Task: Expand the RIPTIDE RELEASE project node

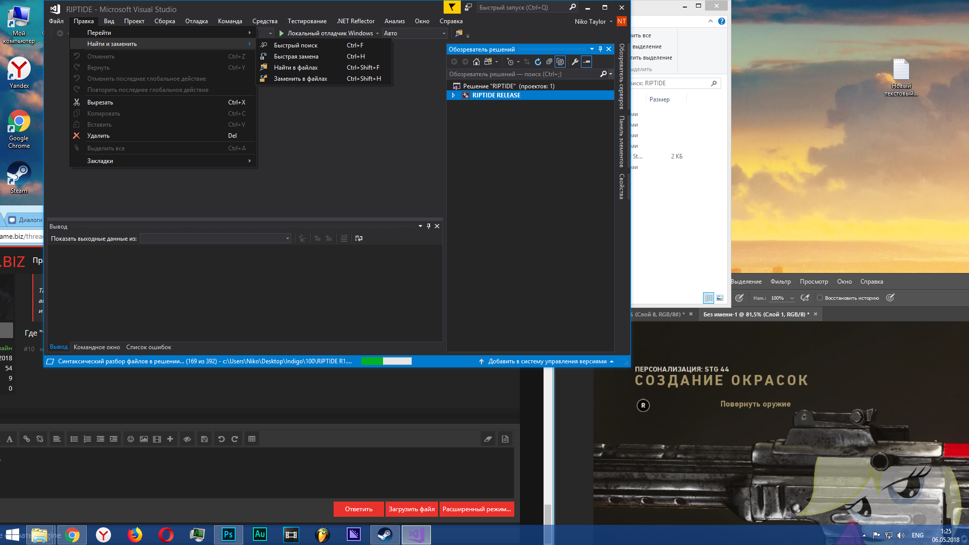Action: pos(453,95)
